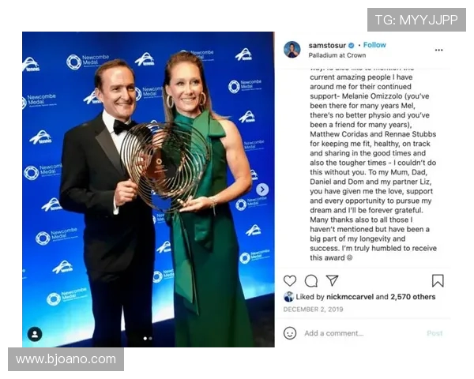
Task: Share the post with the paper plane icon
Action: click(332, 280)
